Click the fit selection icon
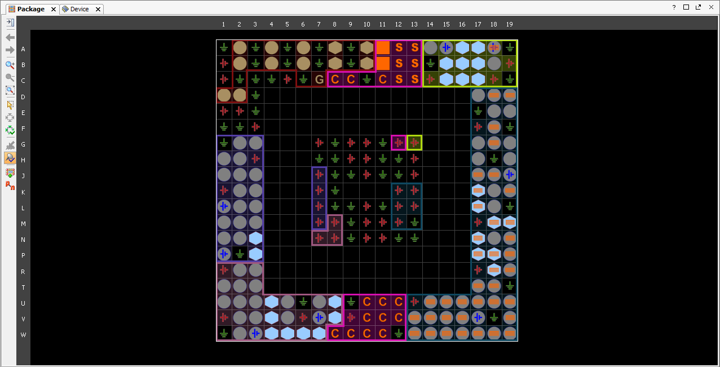Screen dimensions: 720x367 [x=10, y=118]
